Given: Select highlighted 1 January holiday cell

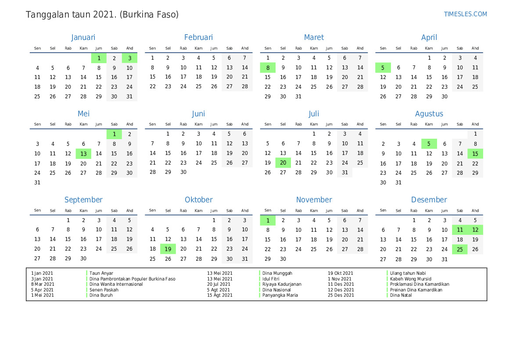Looking at the screenshot, I should click(x=99, y=58).
